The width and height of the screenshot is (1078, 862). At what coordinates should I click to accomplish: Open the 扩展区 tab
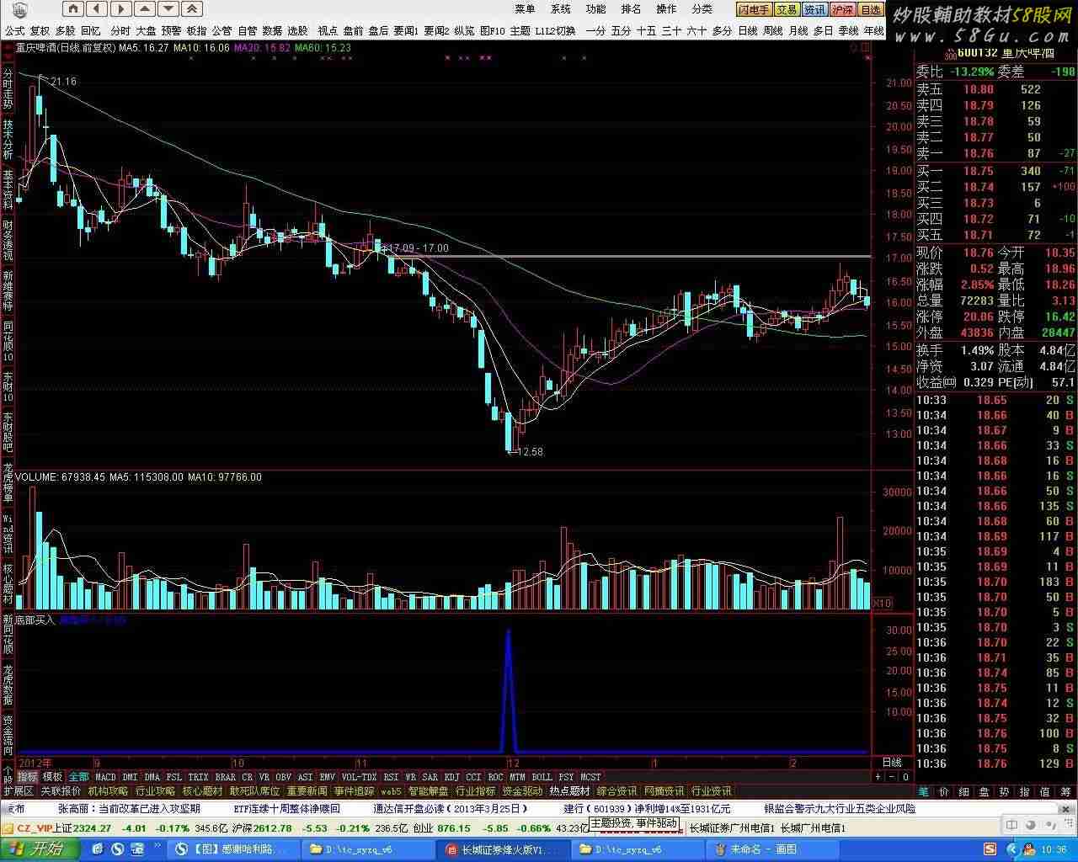19,791
